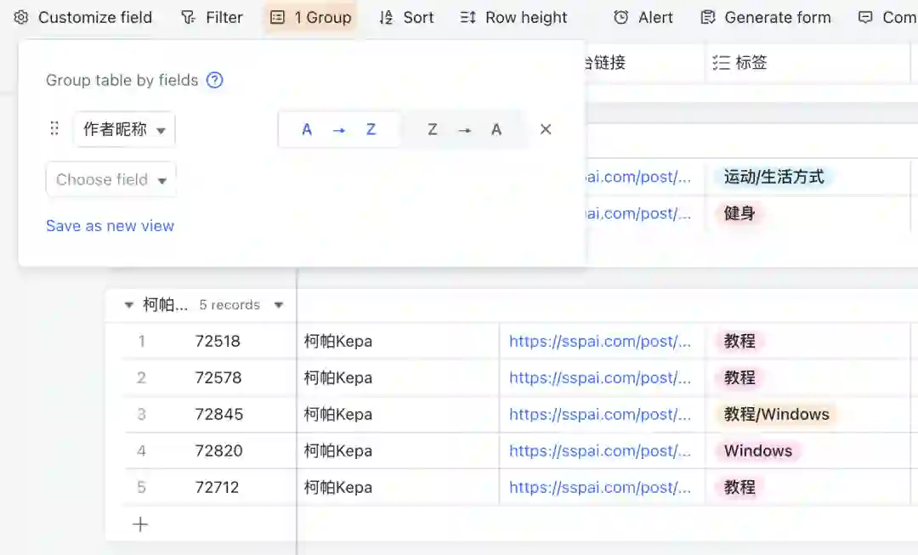Open the 5 records summary dropdown

pyautogui.click(x=278, y=304)
